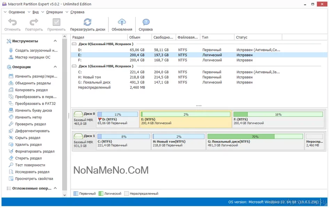This screenshot has width=329, height=208.
Task: Click Тест поверхности in sidebar
Action: coord(30,165)
